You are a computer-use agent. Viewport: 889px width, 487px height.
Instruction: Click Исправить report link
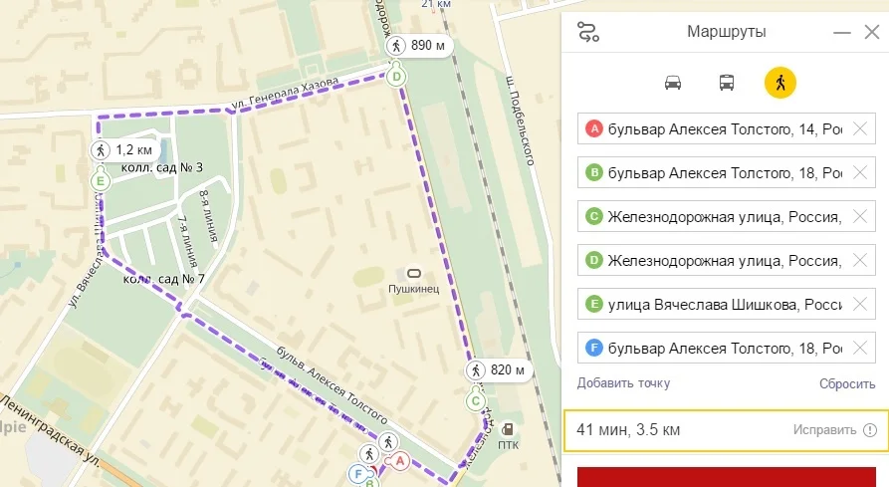tap(824, 430)
